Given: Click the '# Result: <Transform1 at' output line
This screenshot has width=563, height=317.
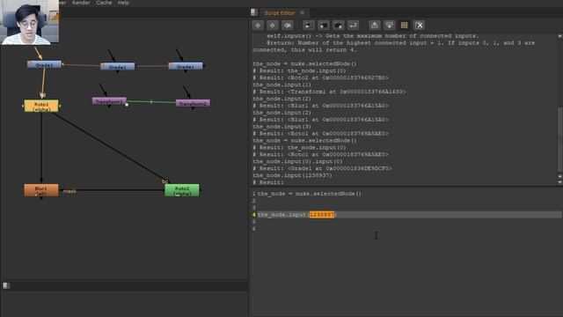Looking at the screenshot, I should coord(329,92).
